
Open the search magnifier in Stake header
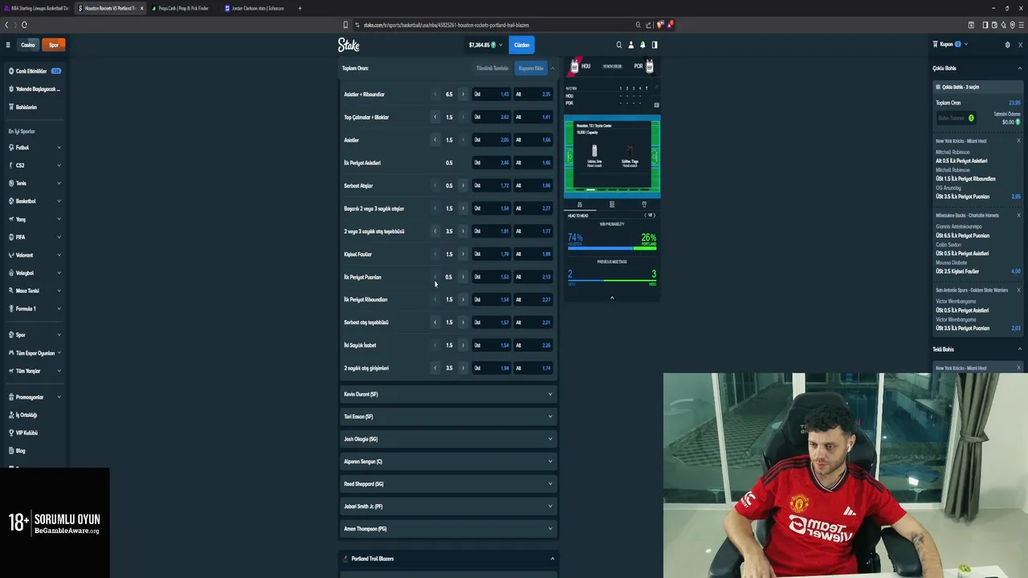[618, 45]
